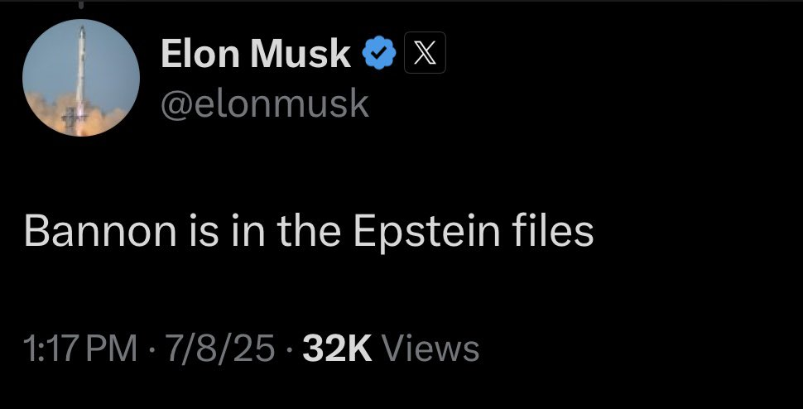
Task: Open the 32K view count
Action: (x=335, y=348)
